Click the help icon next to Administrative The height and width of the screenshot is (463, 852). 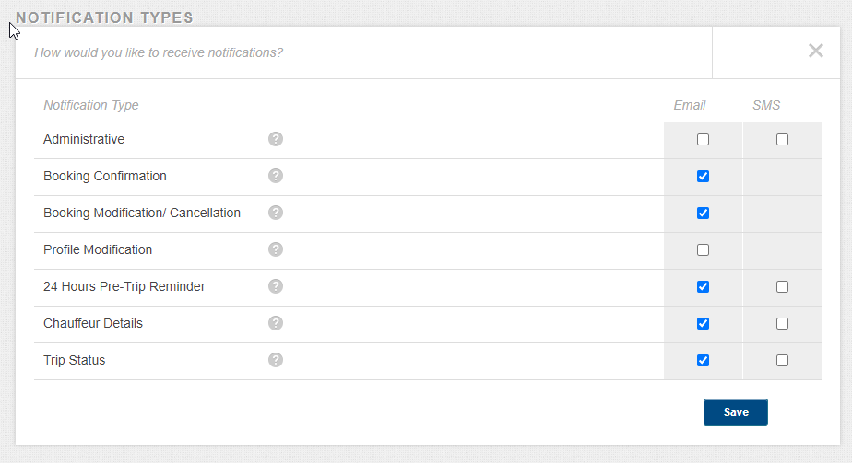click(x=275, y=139)
